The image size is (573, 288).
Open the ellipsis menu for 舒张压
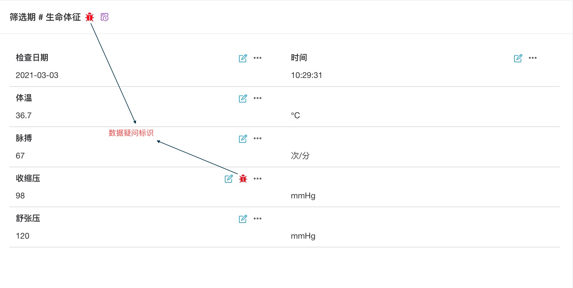tap(258, 219)
